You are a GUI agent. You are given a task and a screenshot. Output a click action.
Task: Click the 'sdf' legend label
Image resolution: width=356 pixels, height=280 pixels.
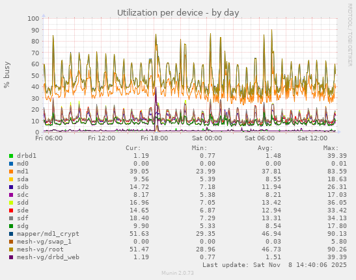tap(23, 218)
